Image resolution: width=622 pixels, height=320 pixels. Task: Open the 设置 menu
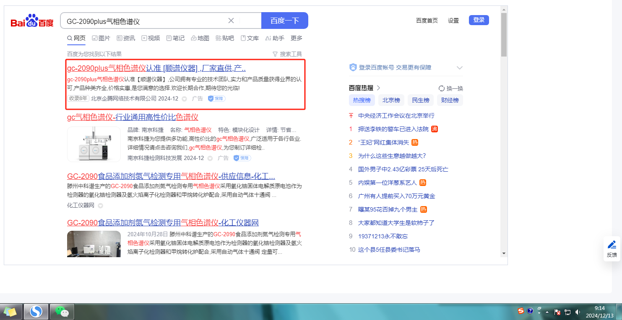pyautogui.click(x=453, y=21)
